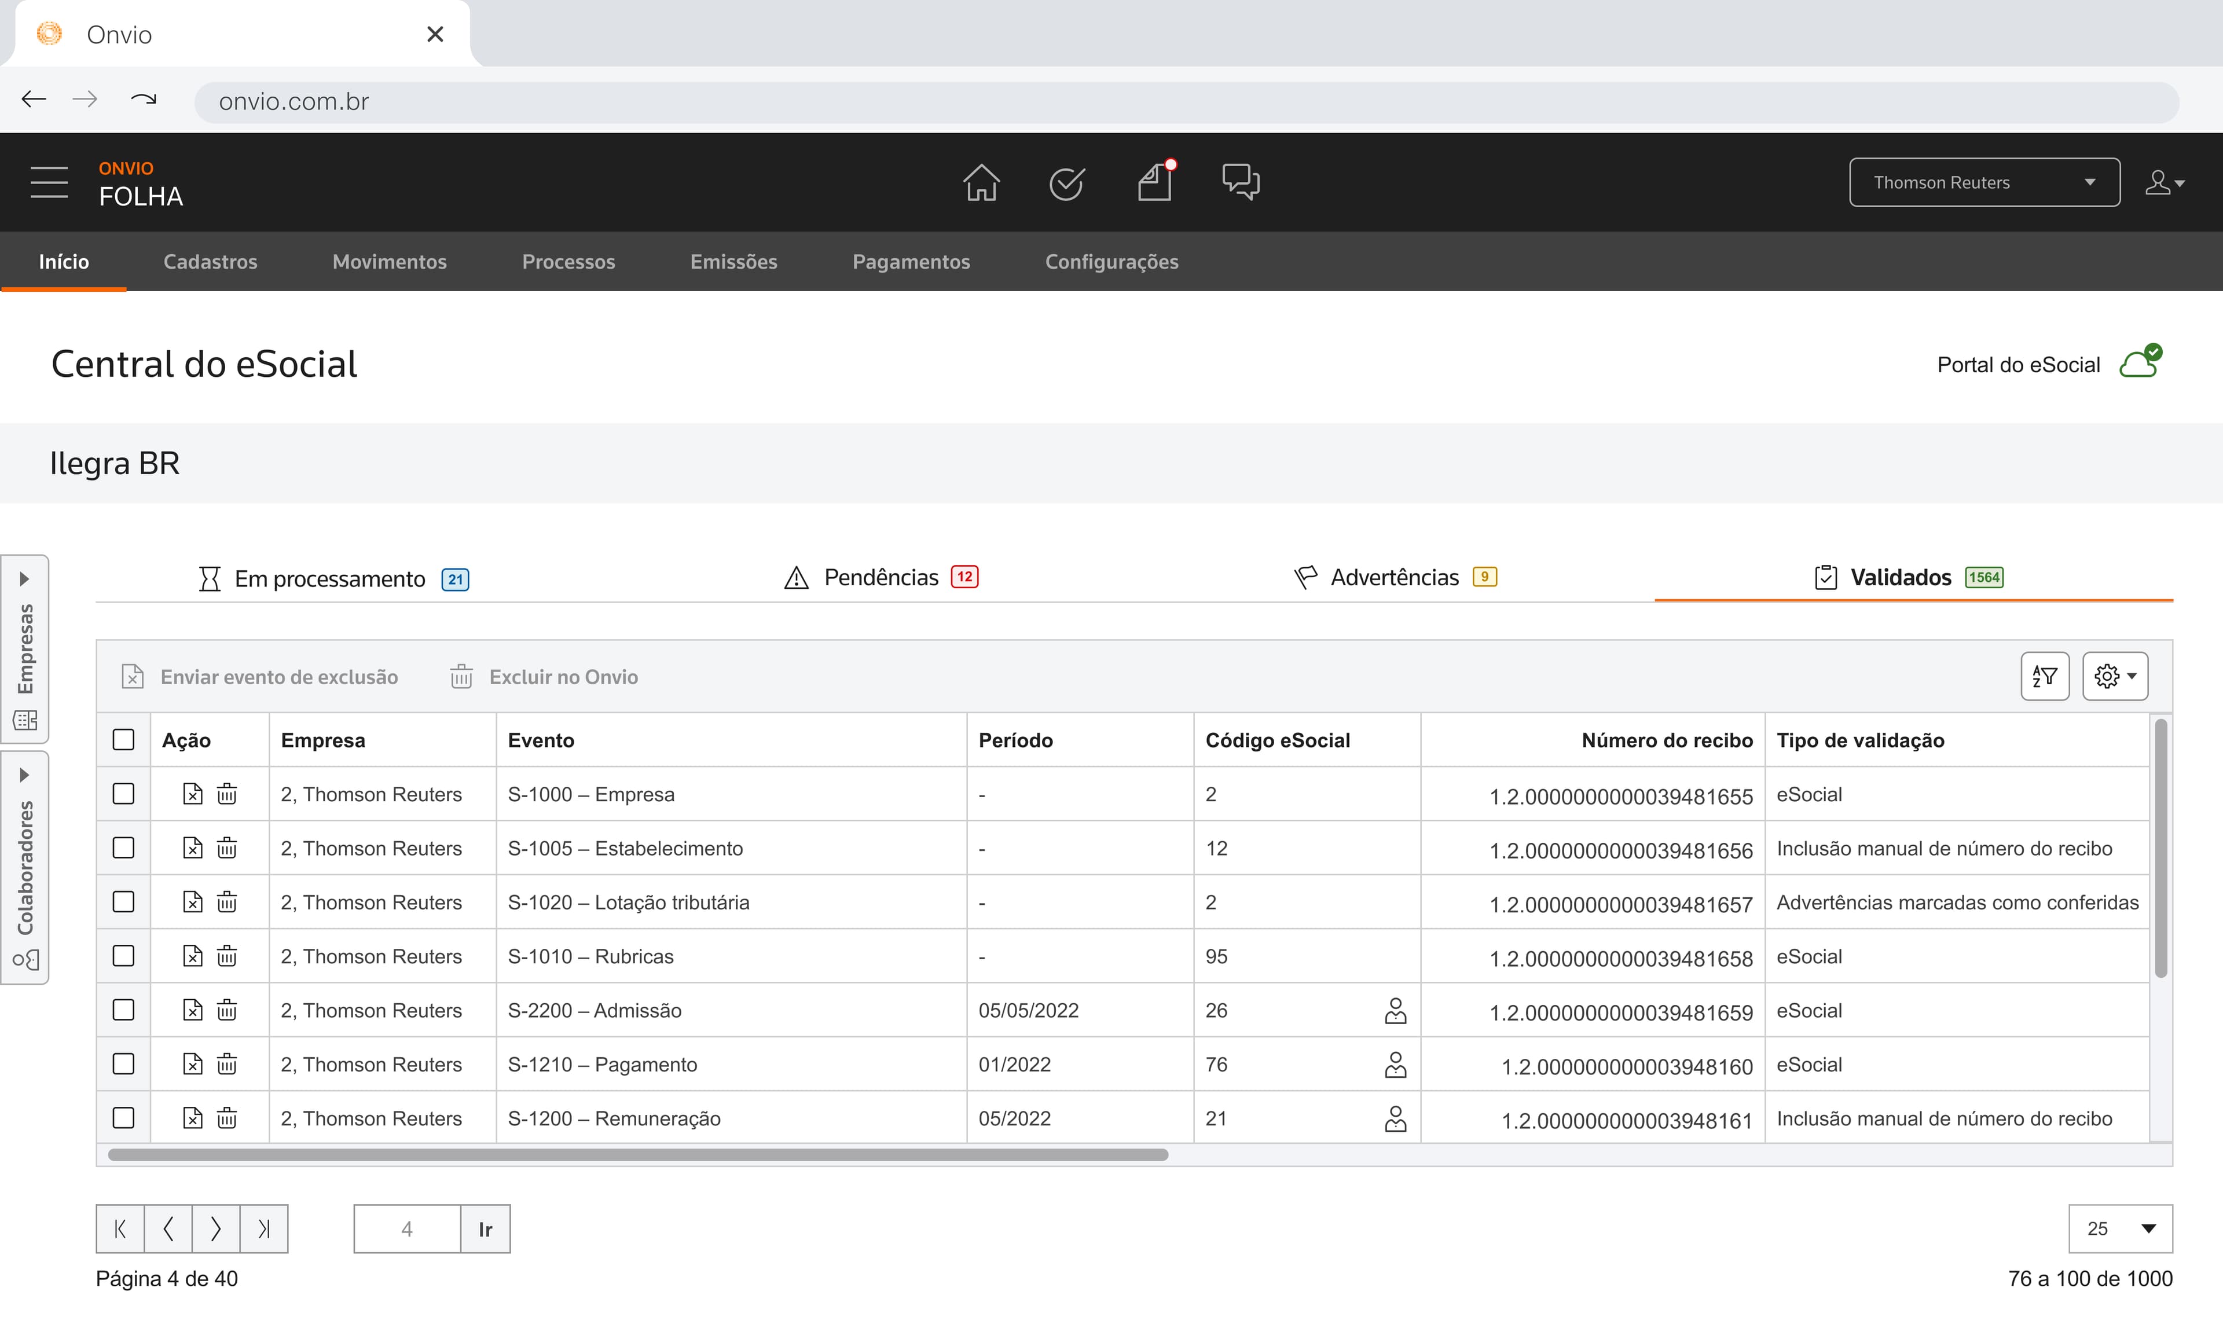Click the horizontal table scrollbar
Viewport: 2223px width, 1317px height.
638,1154
